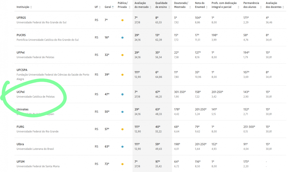This screenshot has height=172, width=288.
Task: Click PUCRS dedicação rank 198º
Action: click(214, 35)
